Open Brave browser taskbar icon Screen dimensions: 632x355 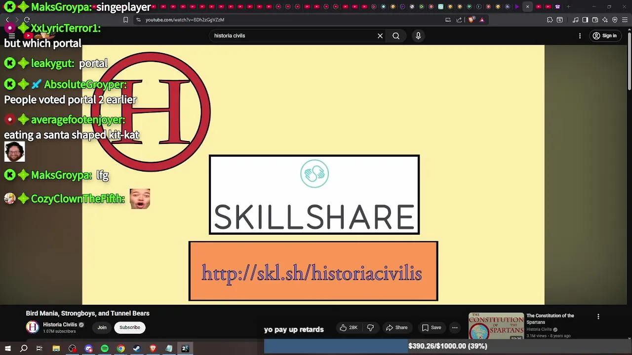(153, 349)
